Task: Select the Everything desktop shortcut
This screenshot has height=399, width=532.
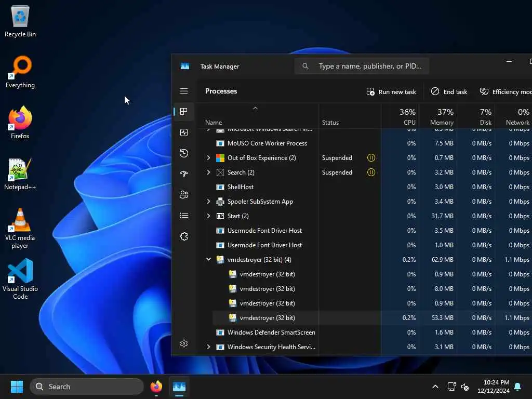Action: (20, 72)
